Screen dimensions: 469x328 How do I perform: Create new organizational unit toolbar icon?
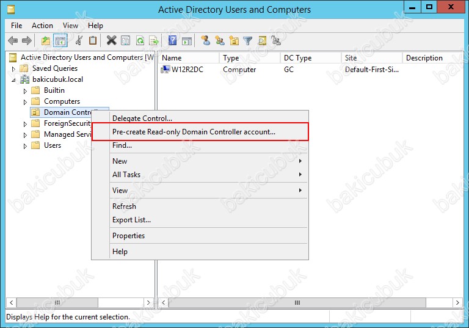pyautogui.click(x=234, y=40)
